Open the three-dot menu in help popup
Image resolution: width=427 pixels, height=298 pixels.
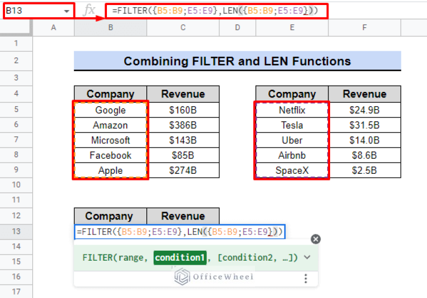pyautogui.click(x=306, y=279)
